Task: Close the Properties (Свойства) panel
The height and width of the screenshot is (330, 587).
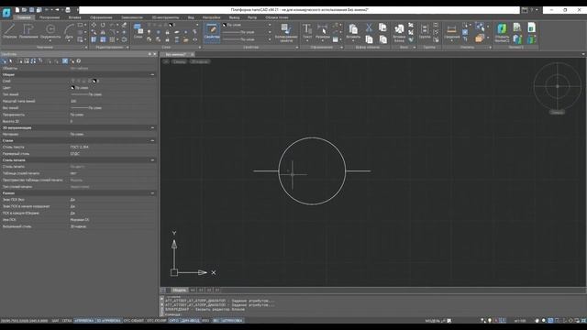Action: coord(155,54)
